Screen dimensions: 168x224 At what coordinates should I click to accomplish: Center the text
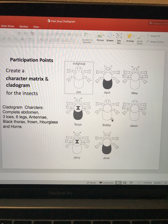pos(47,39)
